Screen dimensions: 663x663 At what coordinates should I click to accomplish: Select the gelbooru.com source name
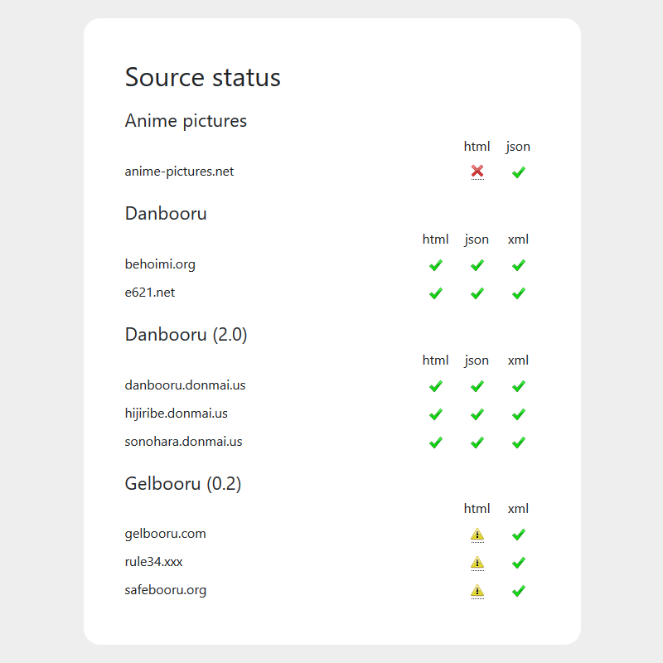[165, 534]
